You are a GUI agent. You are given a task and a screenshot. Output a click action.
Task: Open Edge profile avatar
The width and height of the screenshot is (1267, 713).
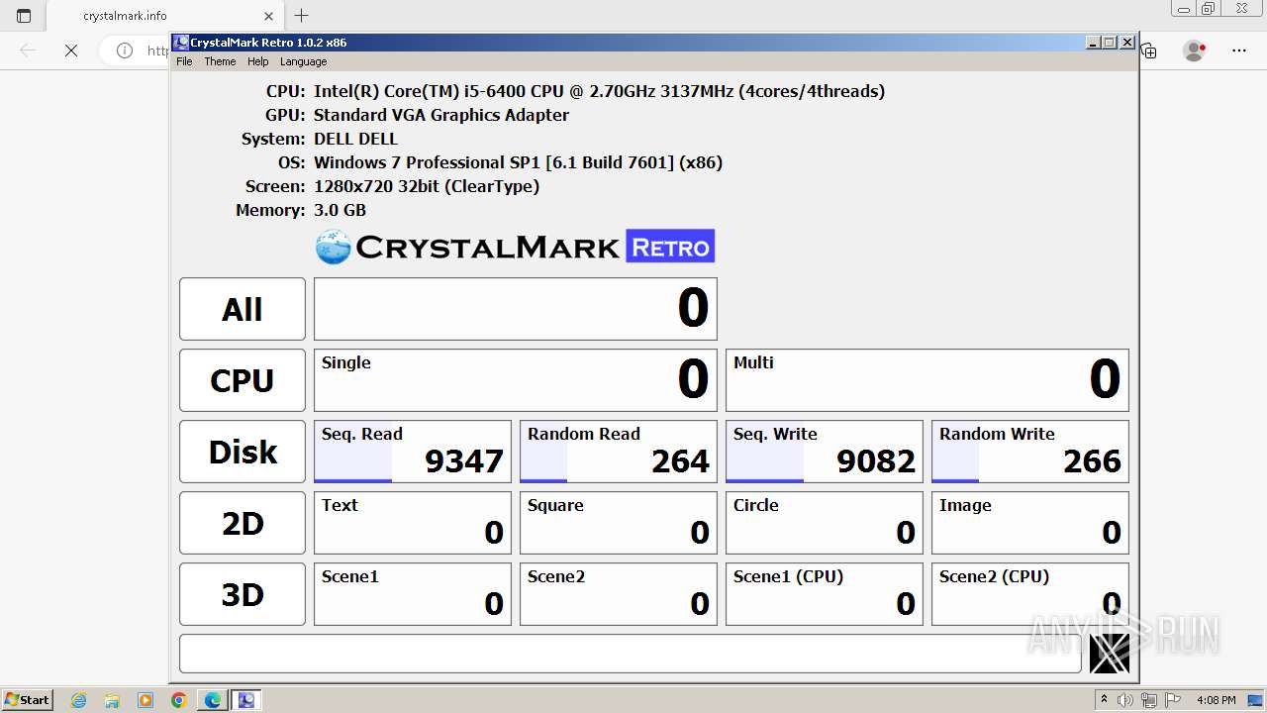[x=1195, y=51]
